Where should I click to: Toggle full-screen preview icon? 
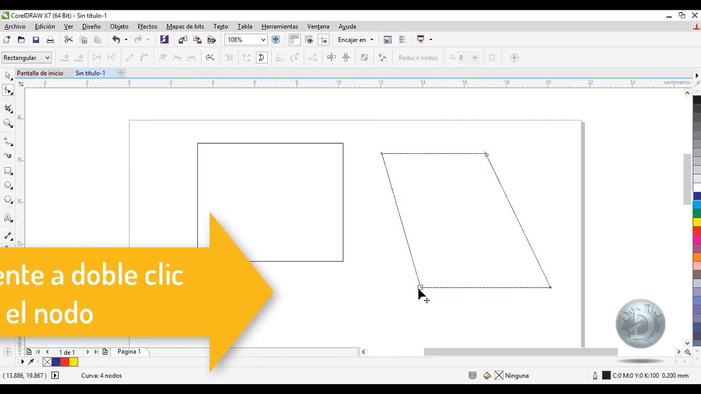275,39
